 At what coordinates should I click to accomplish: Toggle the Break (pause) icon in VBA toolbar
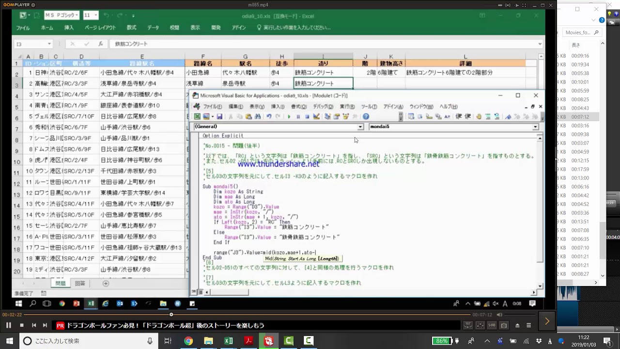click(298, 117)
